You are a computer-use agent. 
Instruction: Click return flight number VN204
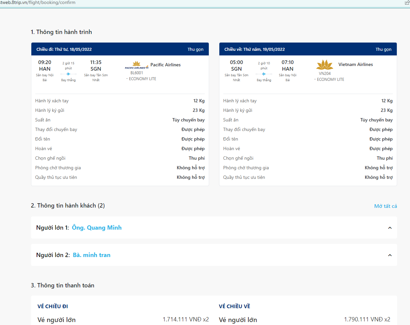point(325,74)
